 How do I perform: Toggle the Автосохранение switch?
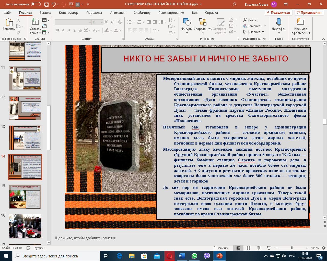coord(36,4)
